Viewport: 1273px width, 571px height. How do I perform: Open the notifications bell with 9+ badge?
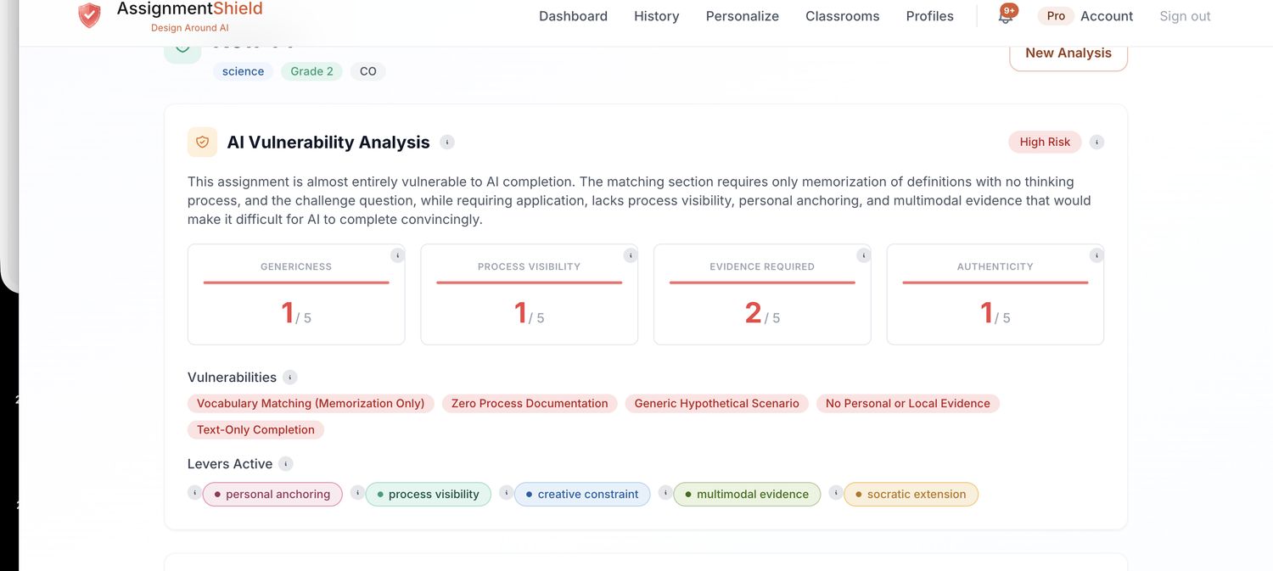tap(1006, 15)
